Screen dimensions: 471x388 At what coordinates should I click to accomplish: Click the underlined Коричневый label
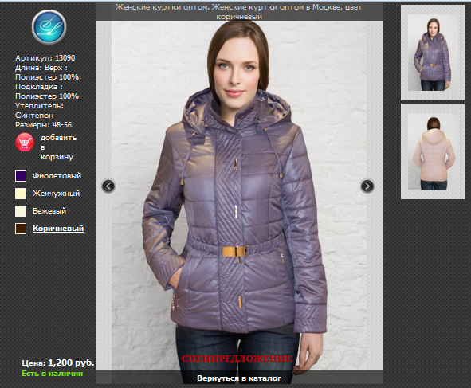tap(58, 229)
